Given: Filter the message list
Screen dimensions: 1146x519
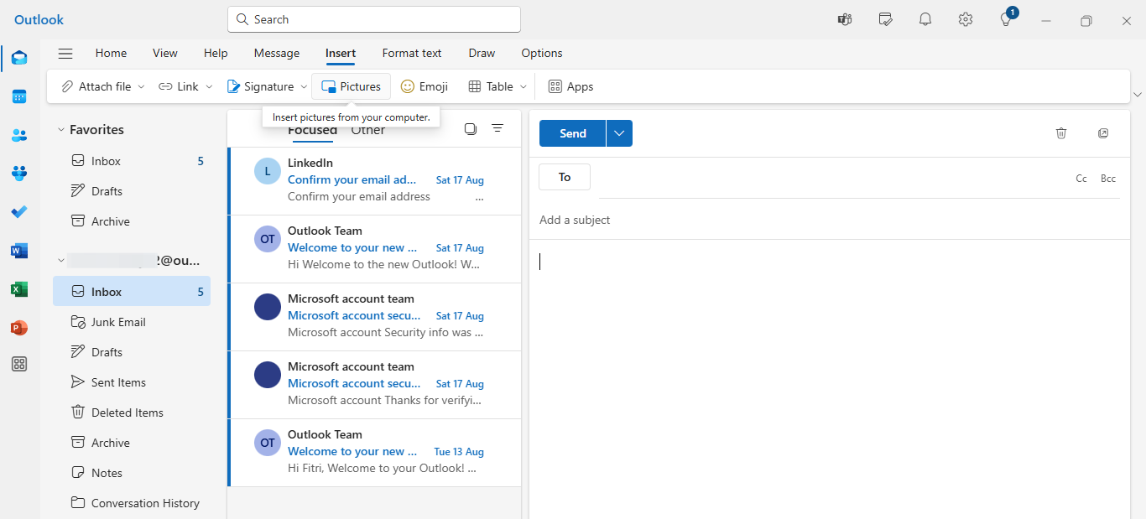Looking at the screenshot, I should click(497, 128).
